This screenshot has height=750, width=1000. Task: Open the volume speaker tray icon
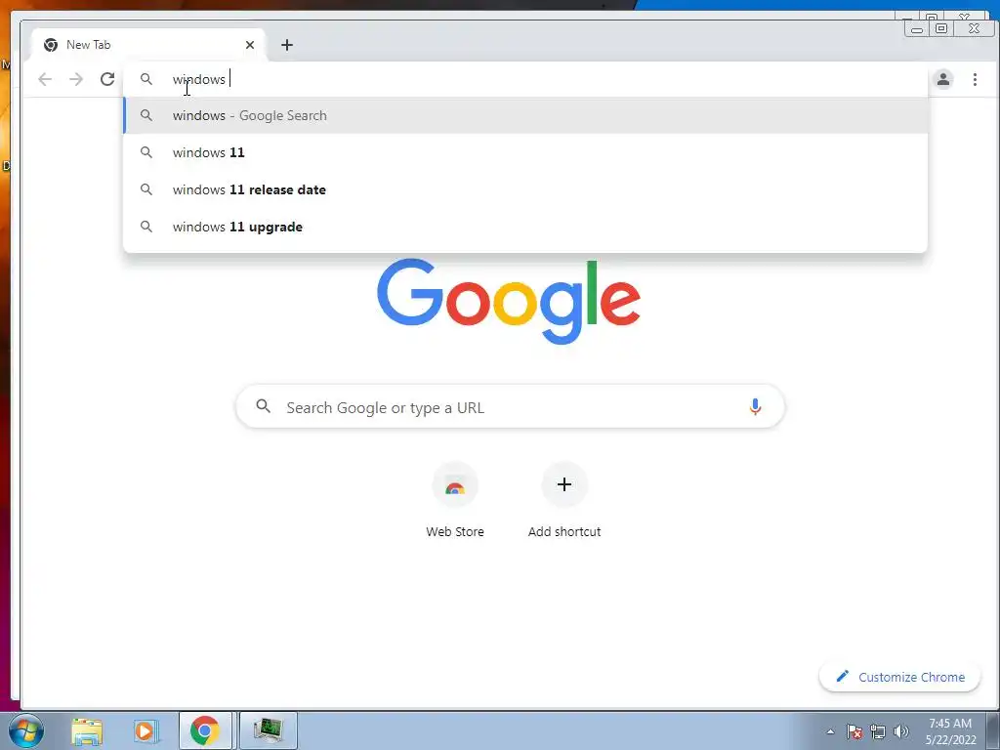(901, 731)
